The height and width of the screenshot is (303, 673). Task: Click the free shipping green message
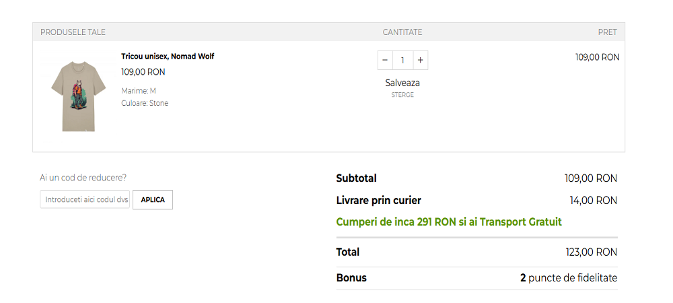[x=448, y=222]
